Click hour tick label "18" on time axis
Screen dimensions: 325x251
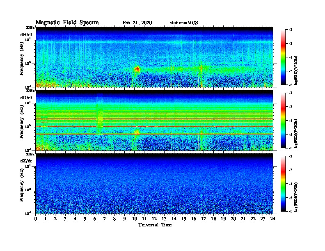[x=213, y=219]
